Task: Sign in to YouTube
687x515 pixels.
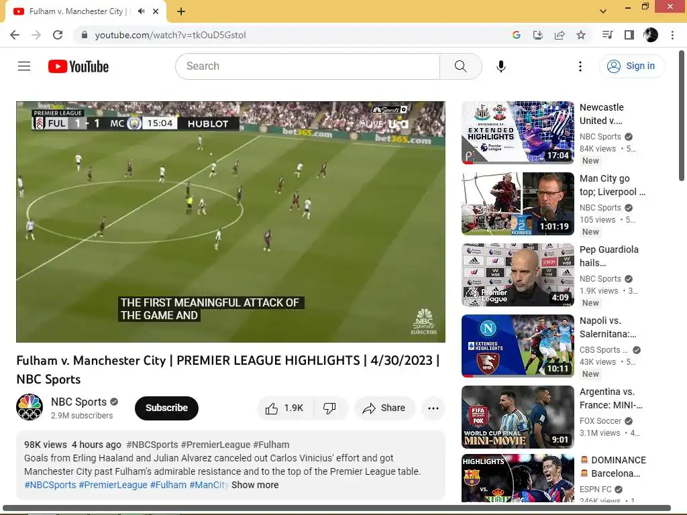Action: [631, 66]
